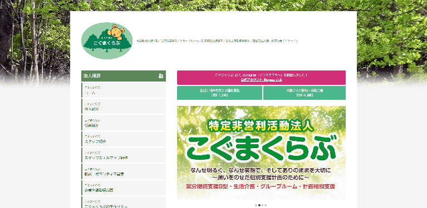Click the 法人概要 sidebar heading

tap(124, 76)
